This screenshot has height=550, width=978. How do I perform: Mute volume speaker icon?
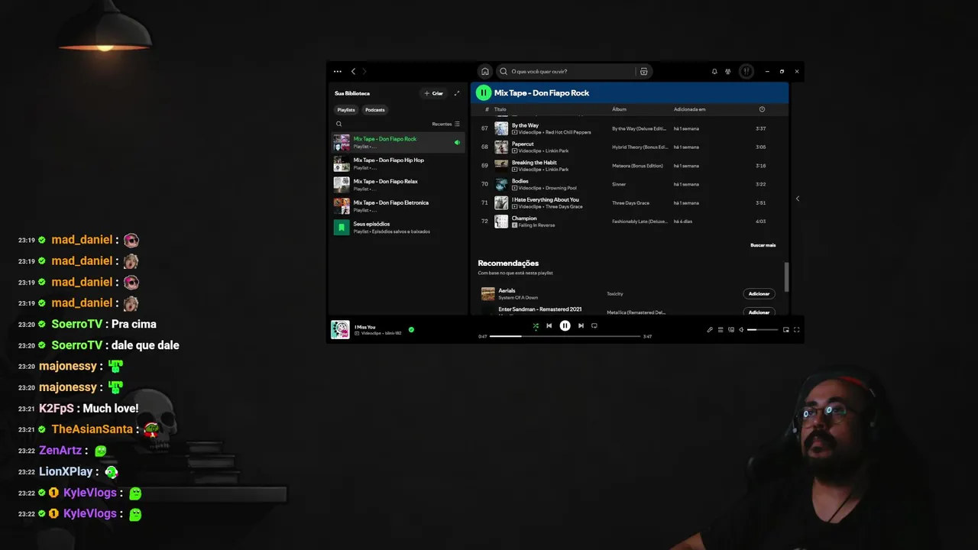click(741, 329)
